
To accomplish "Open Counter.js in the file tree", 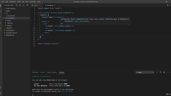I will tap(16, 18).
